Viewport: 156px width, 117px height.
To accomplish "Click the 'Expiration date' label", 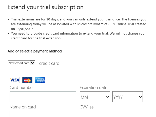I will point(93,88).
